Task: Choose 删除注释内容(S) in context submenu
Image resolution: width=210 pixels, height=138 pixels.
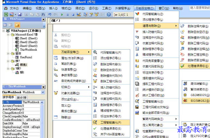Action: [111, 64]
